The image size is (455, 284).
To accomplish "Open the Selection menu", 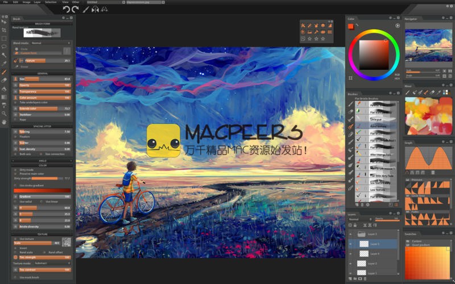I will 51,2.
